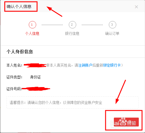The width and height of the screenshot is (145, 133).
Task: Select the redacted 证件号码 value
Action: coord(36,89)
